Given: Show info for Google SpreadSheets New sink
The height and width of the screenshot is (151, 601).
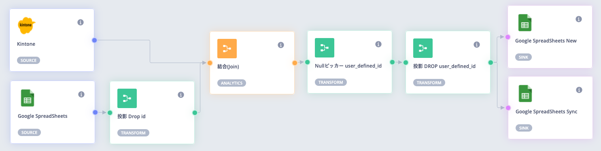Looking at the screenshot, I should (579, 19).
